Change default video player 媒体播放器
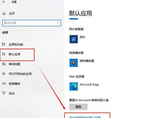The height and width of the screenshot is (118, 150). tap(82, 63)
